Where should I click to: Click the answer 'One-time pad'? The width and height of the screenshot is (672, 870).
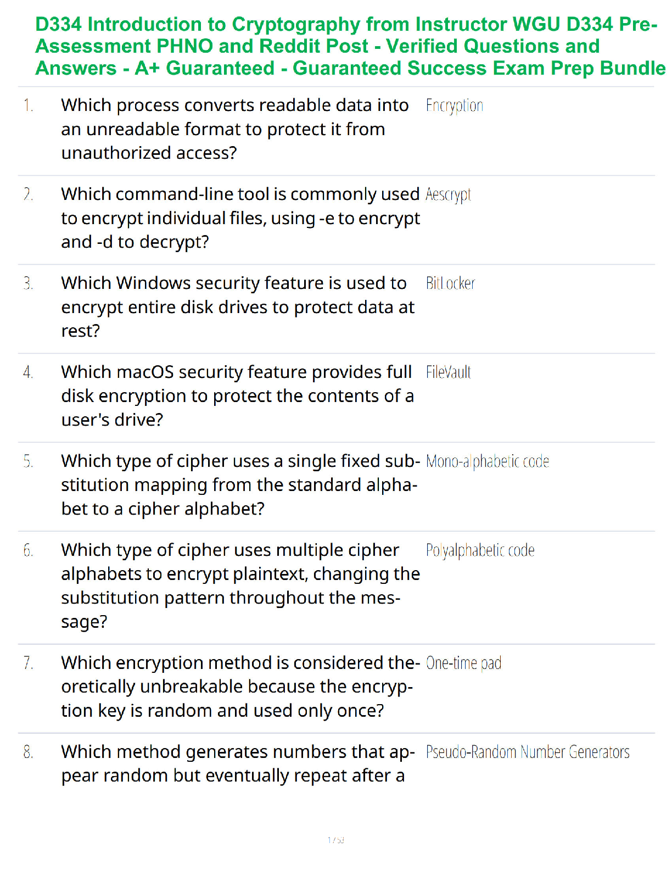[x=463, y=663]
